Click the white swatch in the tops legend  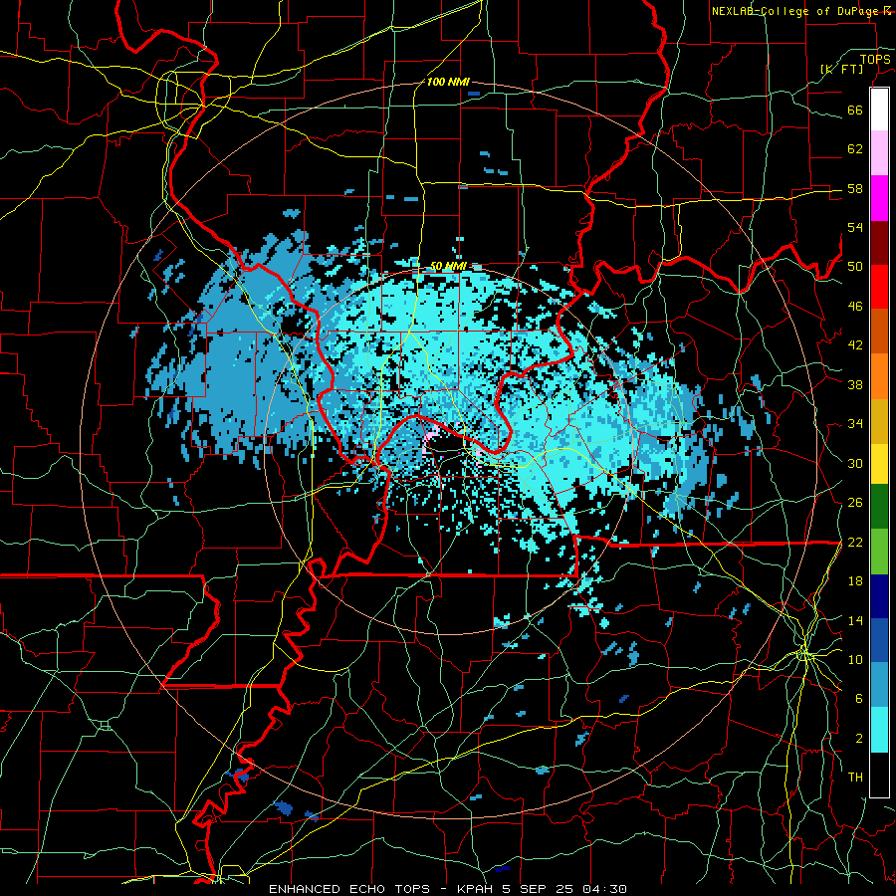[x=879, y=110]
